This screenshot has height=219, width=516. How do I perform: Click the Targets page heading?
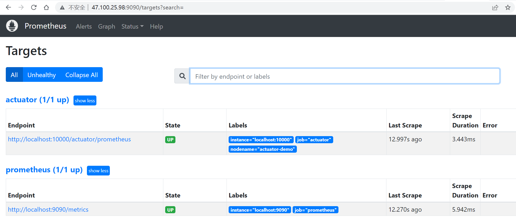pos(26,51)
